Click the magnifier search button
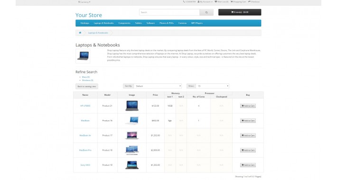This screenshot has width=337, height=180. click(206, 12)
